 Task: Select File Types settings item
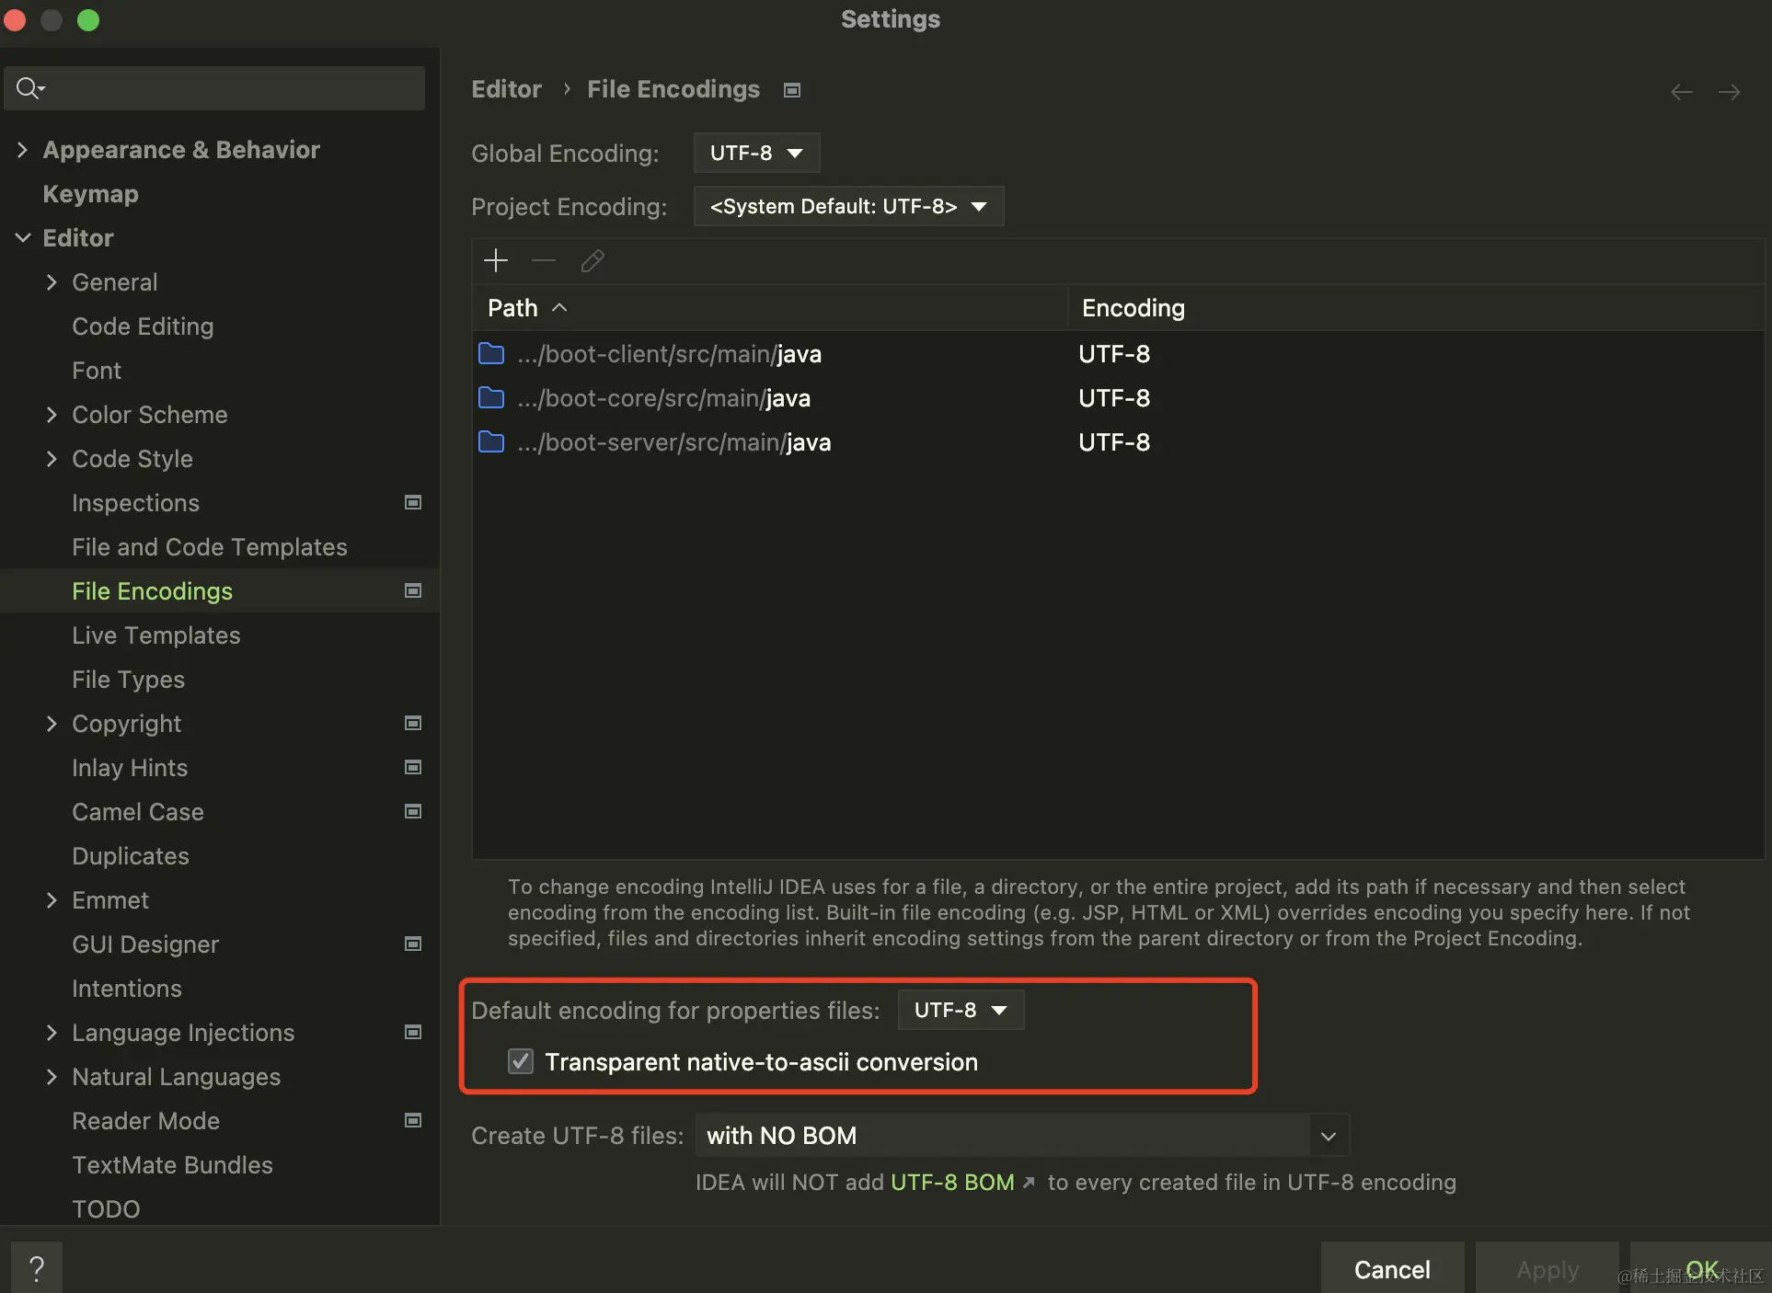(x=128, y=680)
